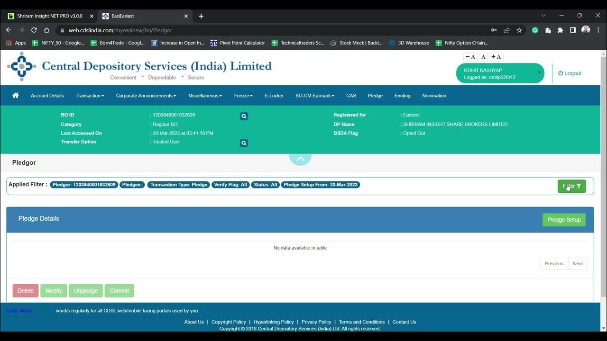This screenshot has width=607, height=341.
Task: Open the Chrome profile avatar
Action: point(586,30)
